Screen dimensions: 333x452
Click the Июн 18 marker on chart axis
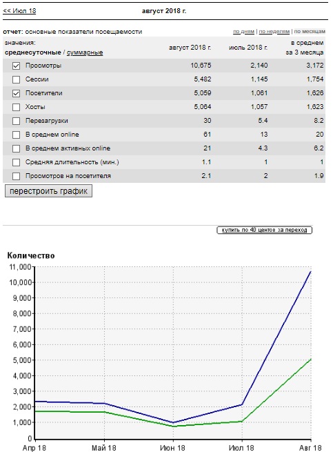(x=172, y=448)
